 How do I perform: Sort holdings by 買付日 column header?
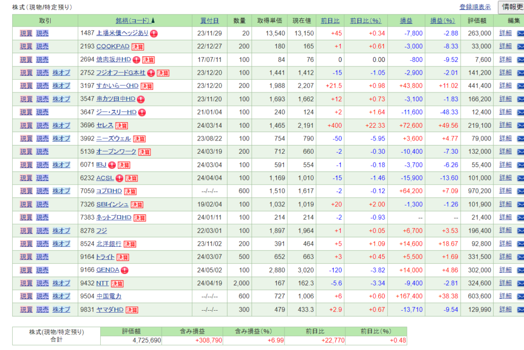(x=209, y=20)
